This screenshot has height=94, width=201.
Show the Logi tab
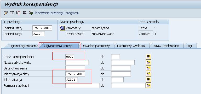click(189, 46)
